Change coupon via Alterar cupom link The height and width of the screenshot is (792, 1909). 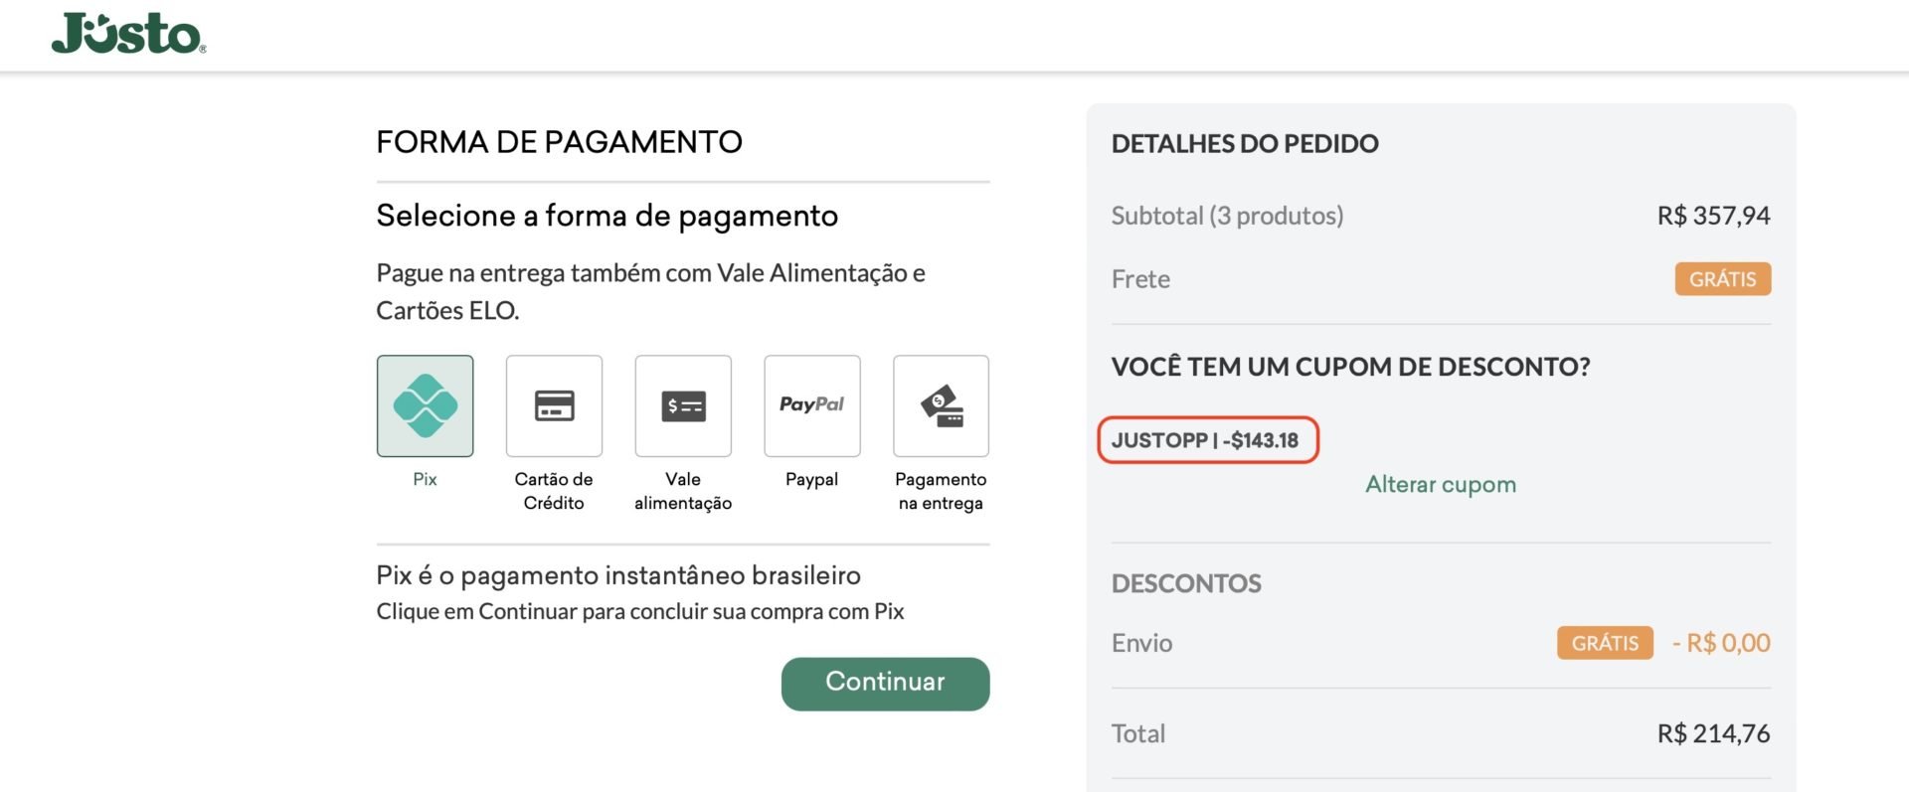click(x=1441, y=484)
